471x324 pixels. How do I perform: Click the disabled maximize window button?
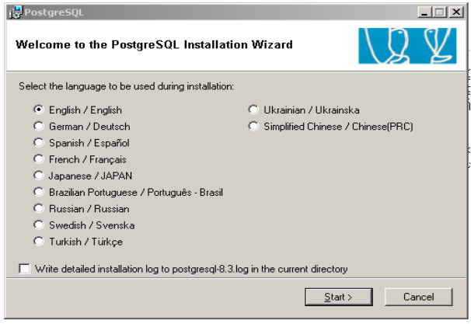440,12
